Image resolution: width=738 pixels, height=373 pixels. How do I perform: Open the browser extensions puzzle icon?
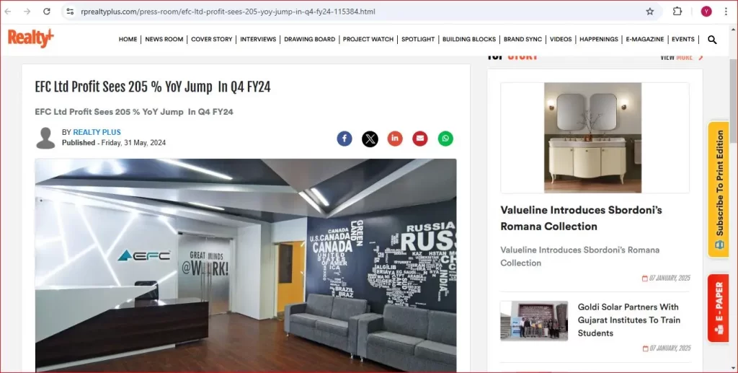[677, 12]
